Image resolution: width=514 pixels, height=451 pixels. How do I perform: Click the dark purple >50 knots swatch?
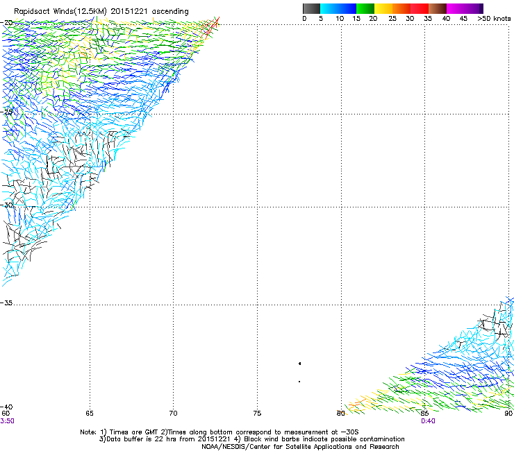click(481, 8)
